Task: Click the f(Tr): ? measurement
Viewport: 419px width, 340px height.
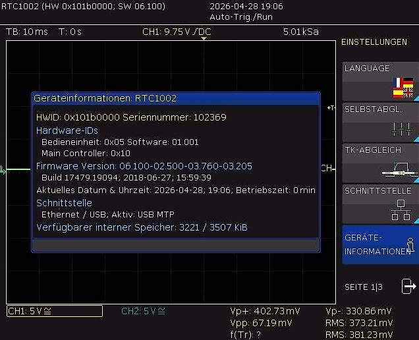Action: [x=245, y=335]
